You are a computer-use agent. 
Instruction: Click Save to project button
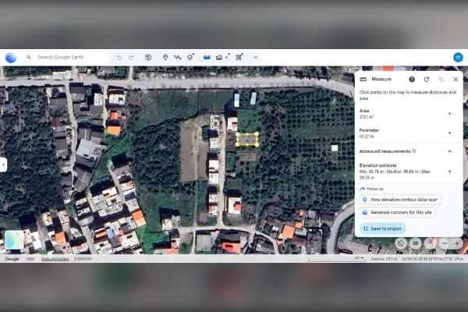click(383, 229)
